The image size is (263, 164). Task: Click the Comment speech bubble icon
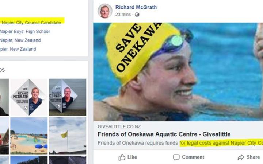click(x=176, y=157)
